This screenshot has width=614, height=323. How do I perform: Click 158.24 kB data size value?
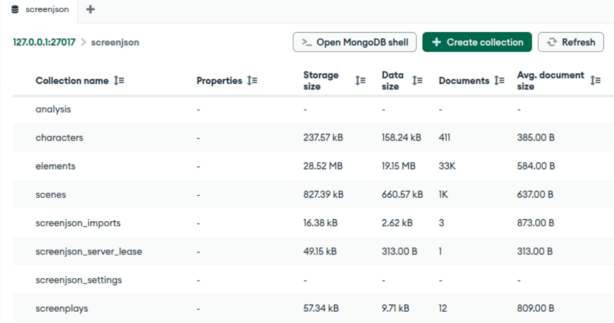point(402,138)
